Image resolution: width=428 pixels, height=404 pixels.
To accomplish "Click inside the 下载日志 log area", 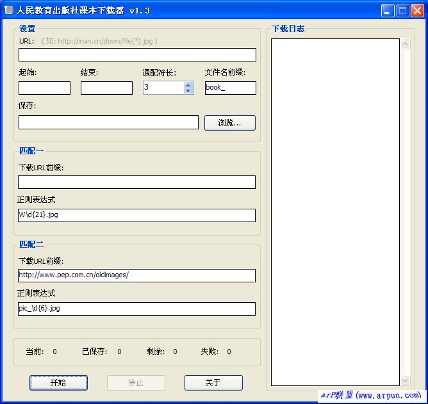I will click(335, 212).
